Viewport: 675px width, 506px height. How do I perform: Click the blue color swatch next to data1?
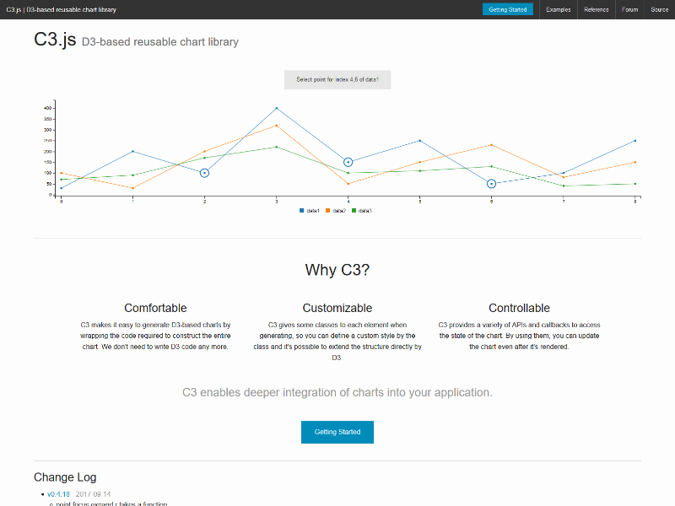pos(301,210)
